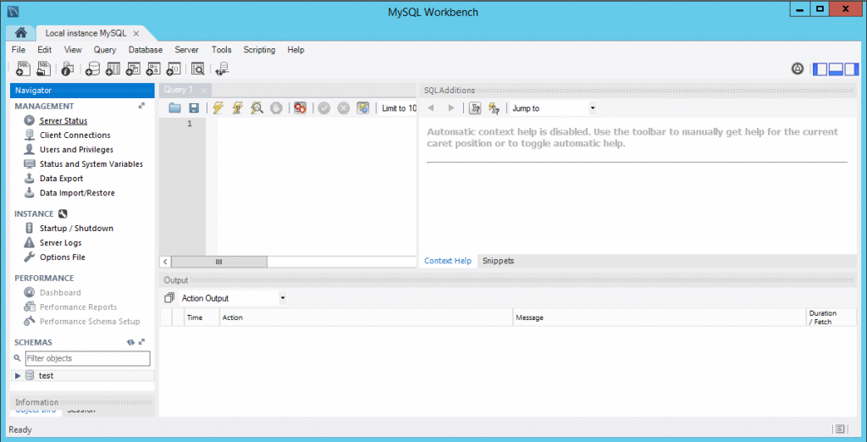Click the Filter objects search field

click(88, 358)
